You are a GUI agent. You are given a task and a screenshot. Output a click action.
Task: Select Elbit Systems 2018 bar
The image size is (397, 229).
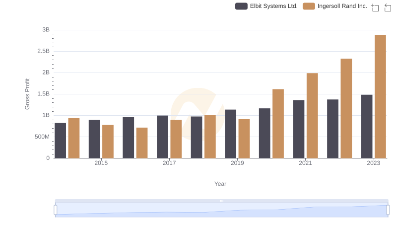click(x=197, y=137)
